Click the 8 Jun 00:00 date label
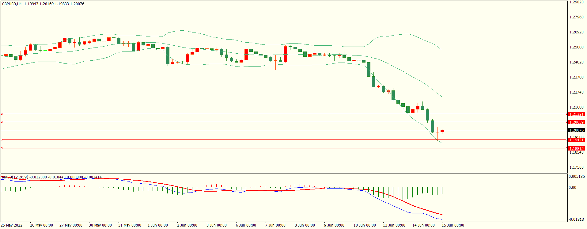This screenshot has height=229, width=587. pyautogui.click(x=305, y=225)
